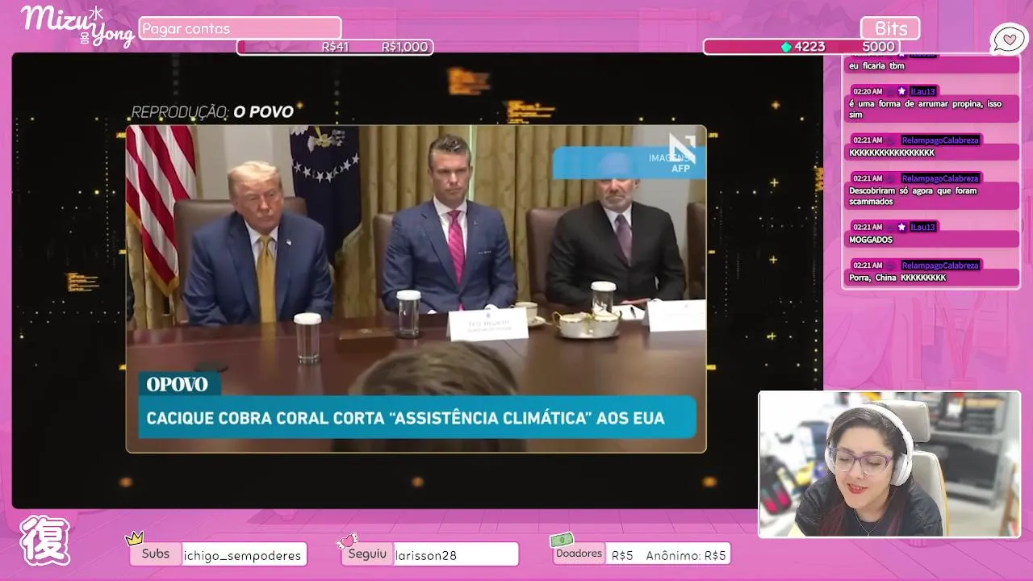Click the streamer webcam feed
Viewport: 1033px width, 581px height.
[x=889, y=464]
